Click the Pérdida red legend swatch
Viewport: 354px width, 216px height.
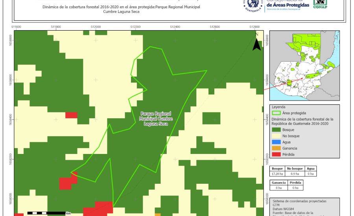277,154
